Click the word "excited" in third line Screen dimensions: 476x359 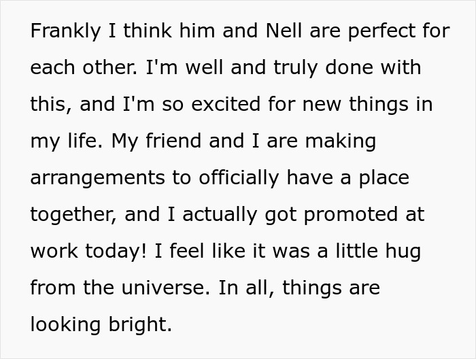click(x=226, y=104)
